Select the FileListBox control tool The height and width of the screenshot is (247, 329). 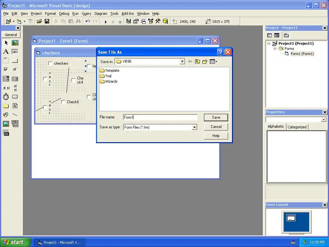pyautogui.click(x=15, y=105)
